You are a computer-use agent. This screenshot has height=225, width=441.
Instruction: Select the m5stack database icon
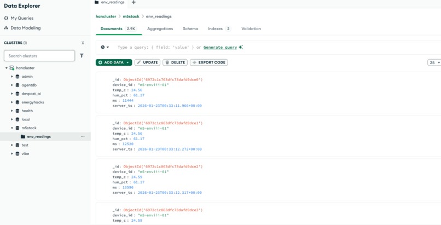18,128
